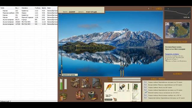Click the upper tension bar above the tackle panel
The width and height of the screenshot is (192, 108).
(127, 79)
